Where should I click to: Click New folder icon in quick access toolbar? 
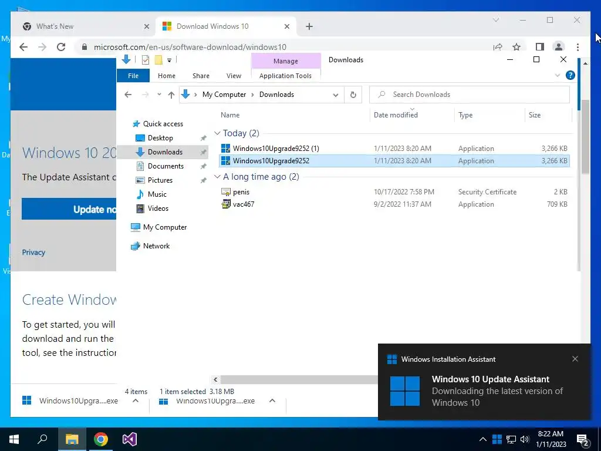(x=158, y=60)
